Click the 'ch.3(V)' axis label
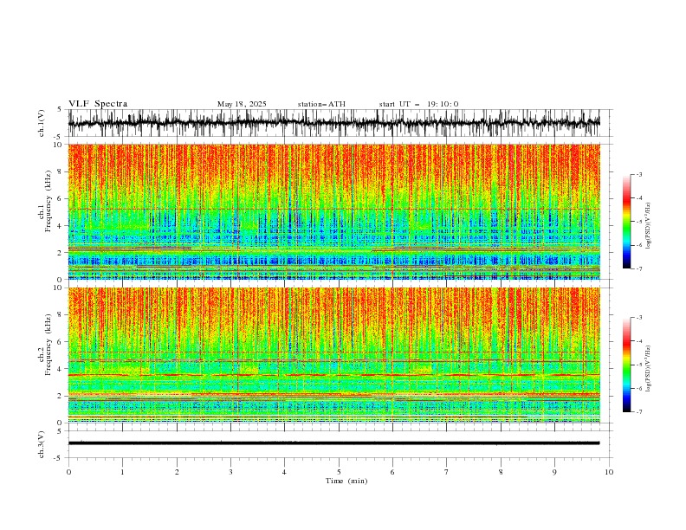 (42, 444)
